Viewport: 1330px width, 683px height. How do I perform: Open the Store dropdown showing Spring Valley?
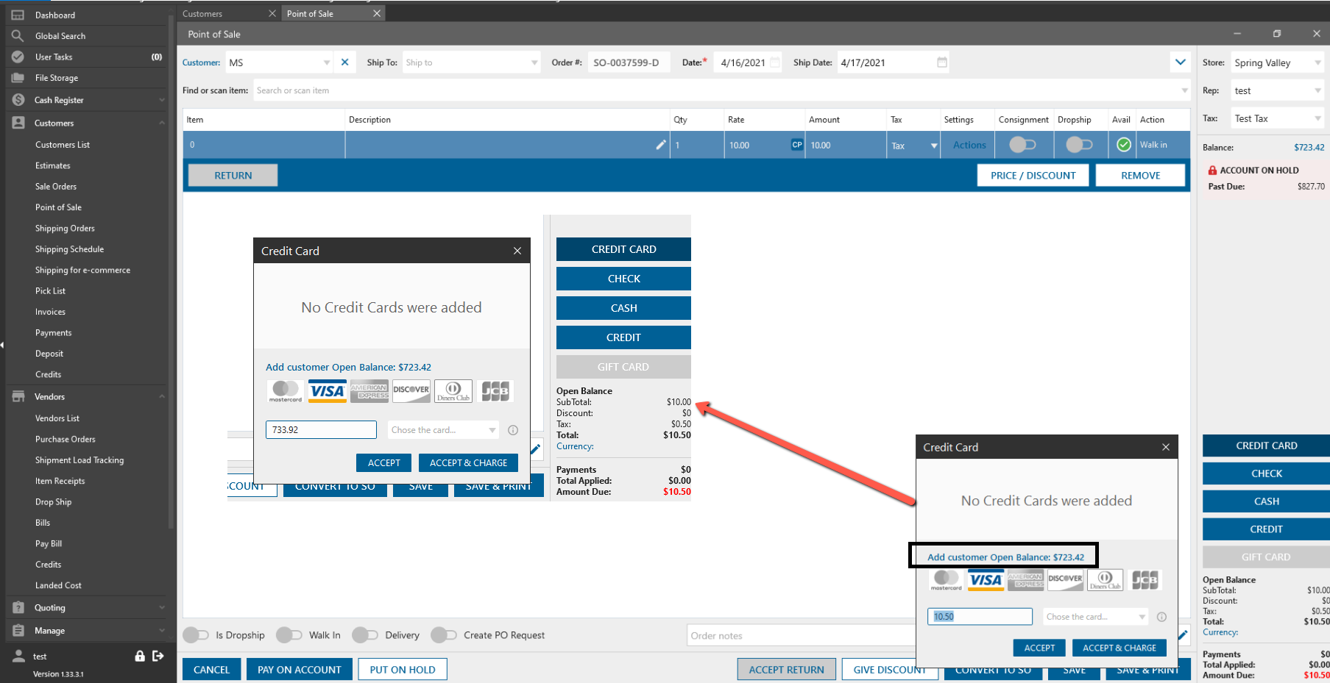pyautogui.click(x=1317, y=63)
